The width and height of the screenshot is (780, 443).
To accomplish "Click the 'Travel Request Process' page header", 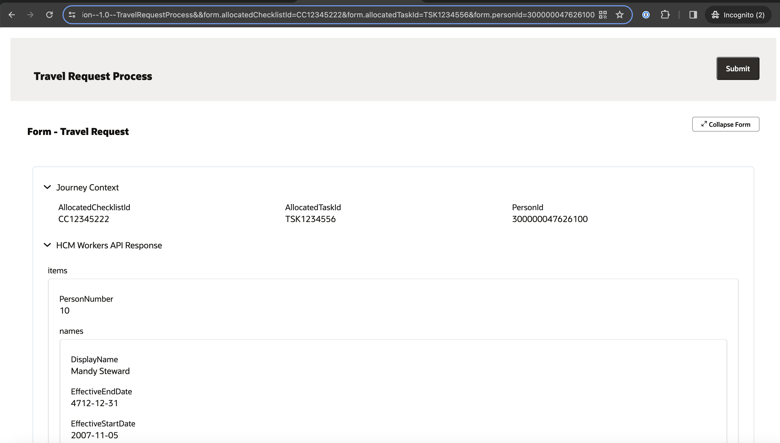I will (93, 76).
